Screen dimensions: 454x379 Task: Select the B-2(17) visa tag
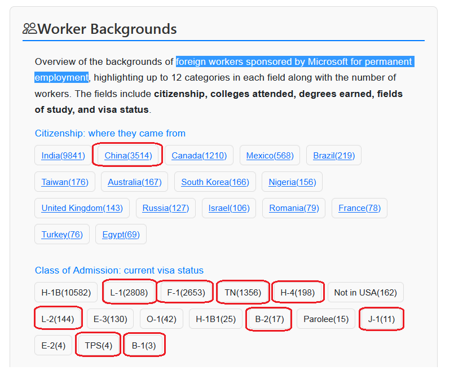click(x=269, y=319)
